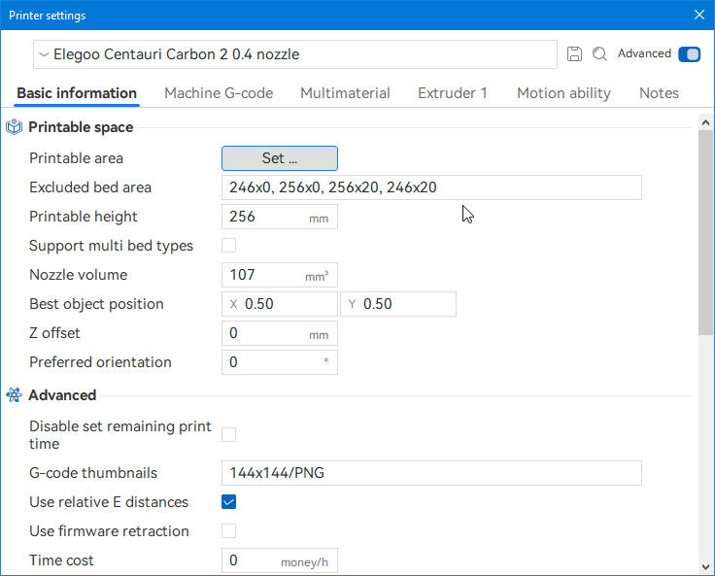Click the Printable height input field
This screenshot has width=715, height=576.
pyautogui.click(x=266, y=217)
